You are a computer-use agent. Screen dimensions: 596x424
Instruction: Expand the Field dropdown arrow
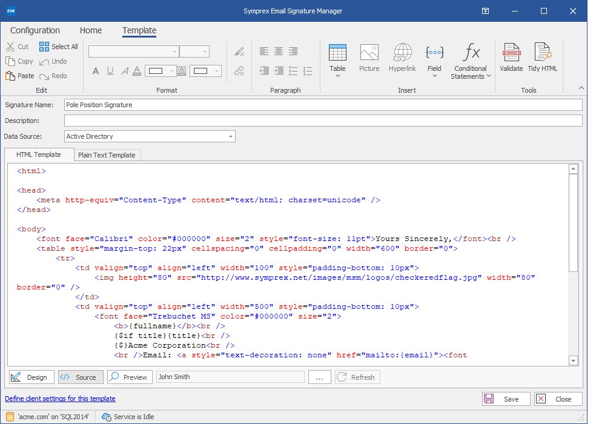click(x=435, y=76)
